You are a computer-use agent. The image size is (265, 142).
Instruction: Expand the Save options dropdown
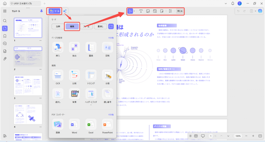255,11
